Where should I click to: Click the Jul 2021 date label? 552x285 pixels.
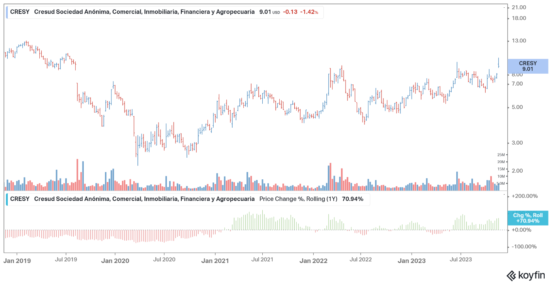pyautogui.click(x=263, y=260)
